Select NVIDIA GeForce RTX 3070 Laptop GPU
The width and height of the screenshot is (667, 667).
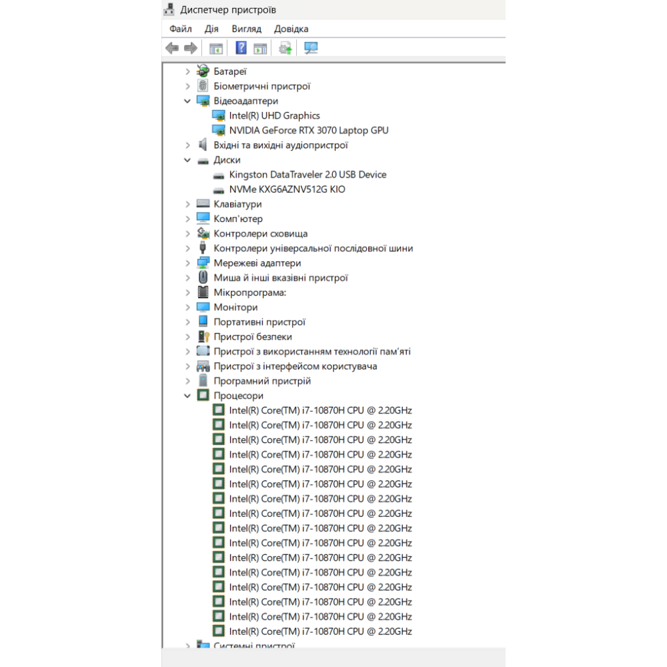(308, 130)
